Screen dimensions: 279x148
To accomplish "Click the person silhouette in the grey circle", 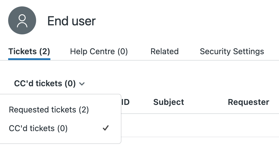I will pyautogui.click(x=22, y=21).
